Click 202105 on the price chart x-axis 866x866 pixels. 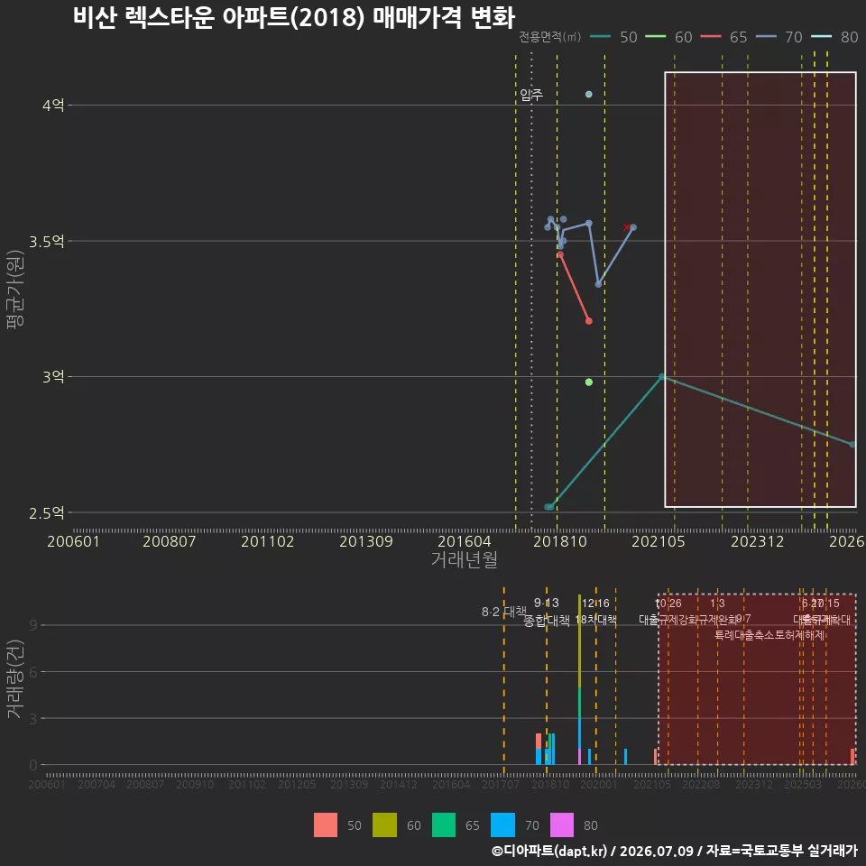(x=659, y=541)
